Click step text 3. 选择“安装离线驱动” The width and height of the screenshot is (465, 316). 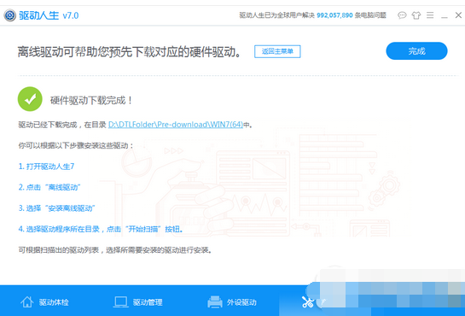[x=56, y=208]
